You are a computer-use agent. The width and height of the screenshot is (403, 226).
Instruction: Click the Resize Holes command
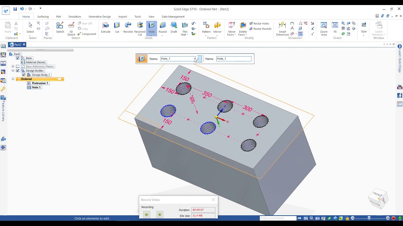tap(259, 24)
